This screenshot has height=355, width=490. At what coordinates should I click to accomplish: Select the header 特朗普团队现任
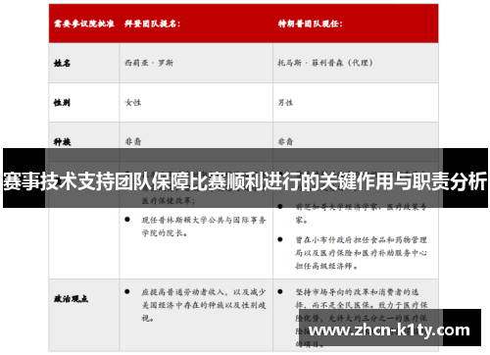(x=310, y=24)
